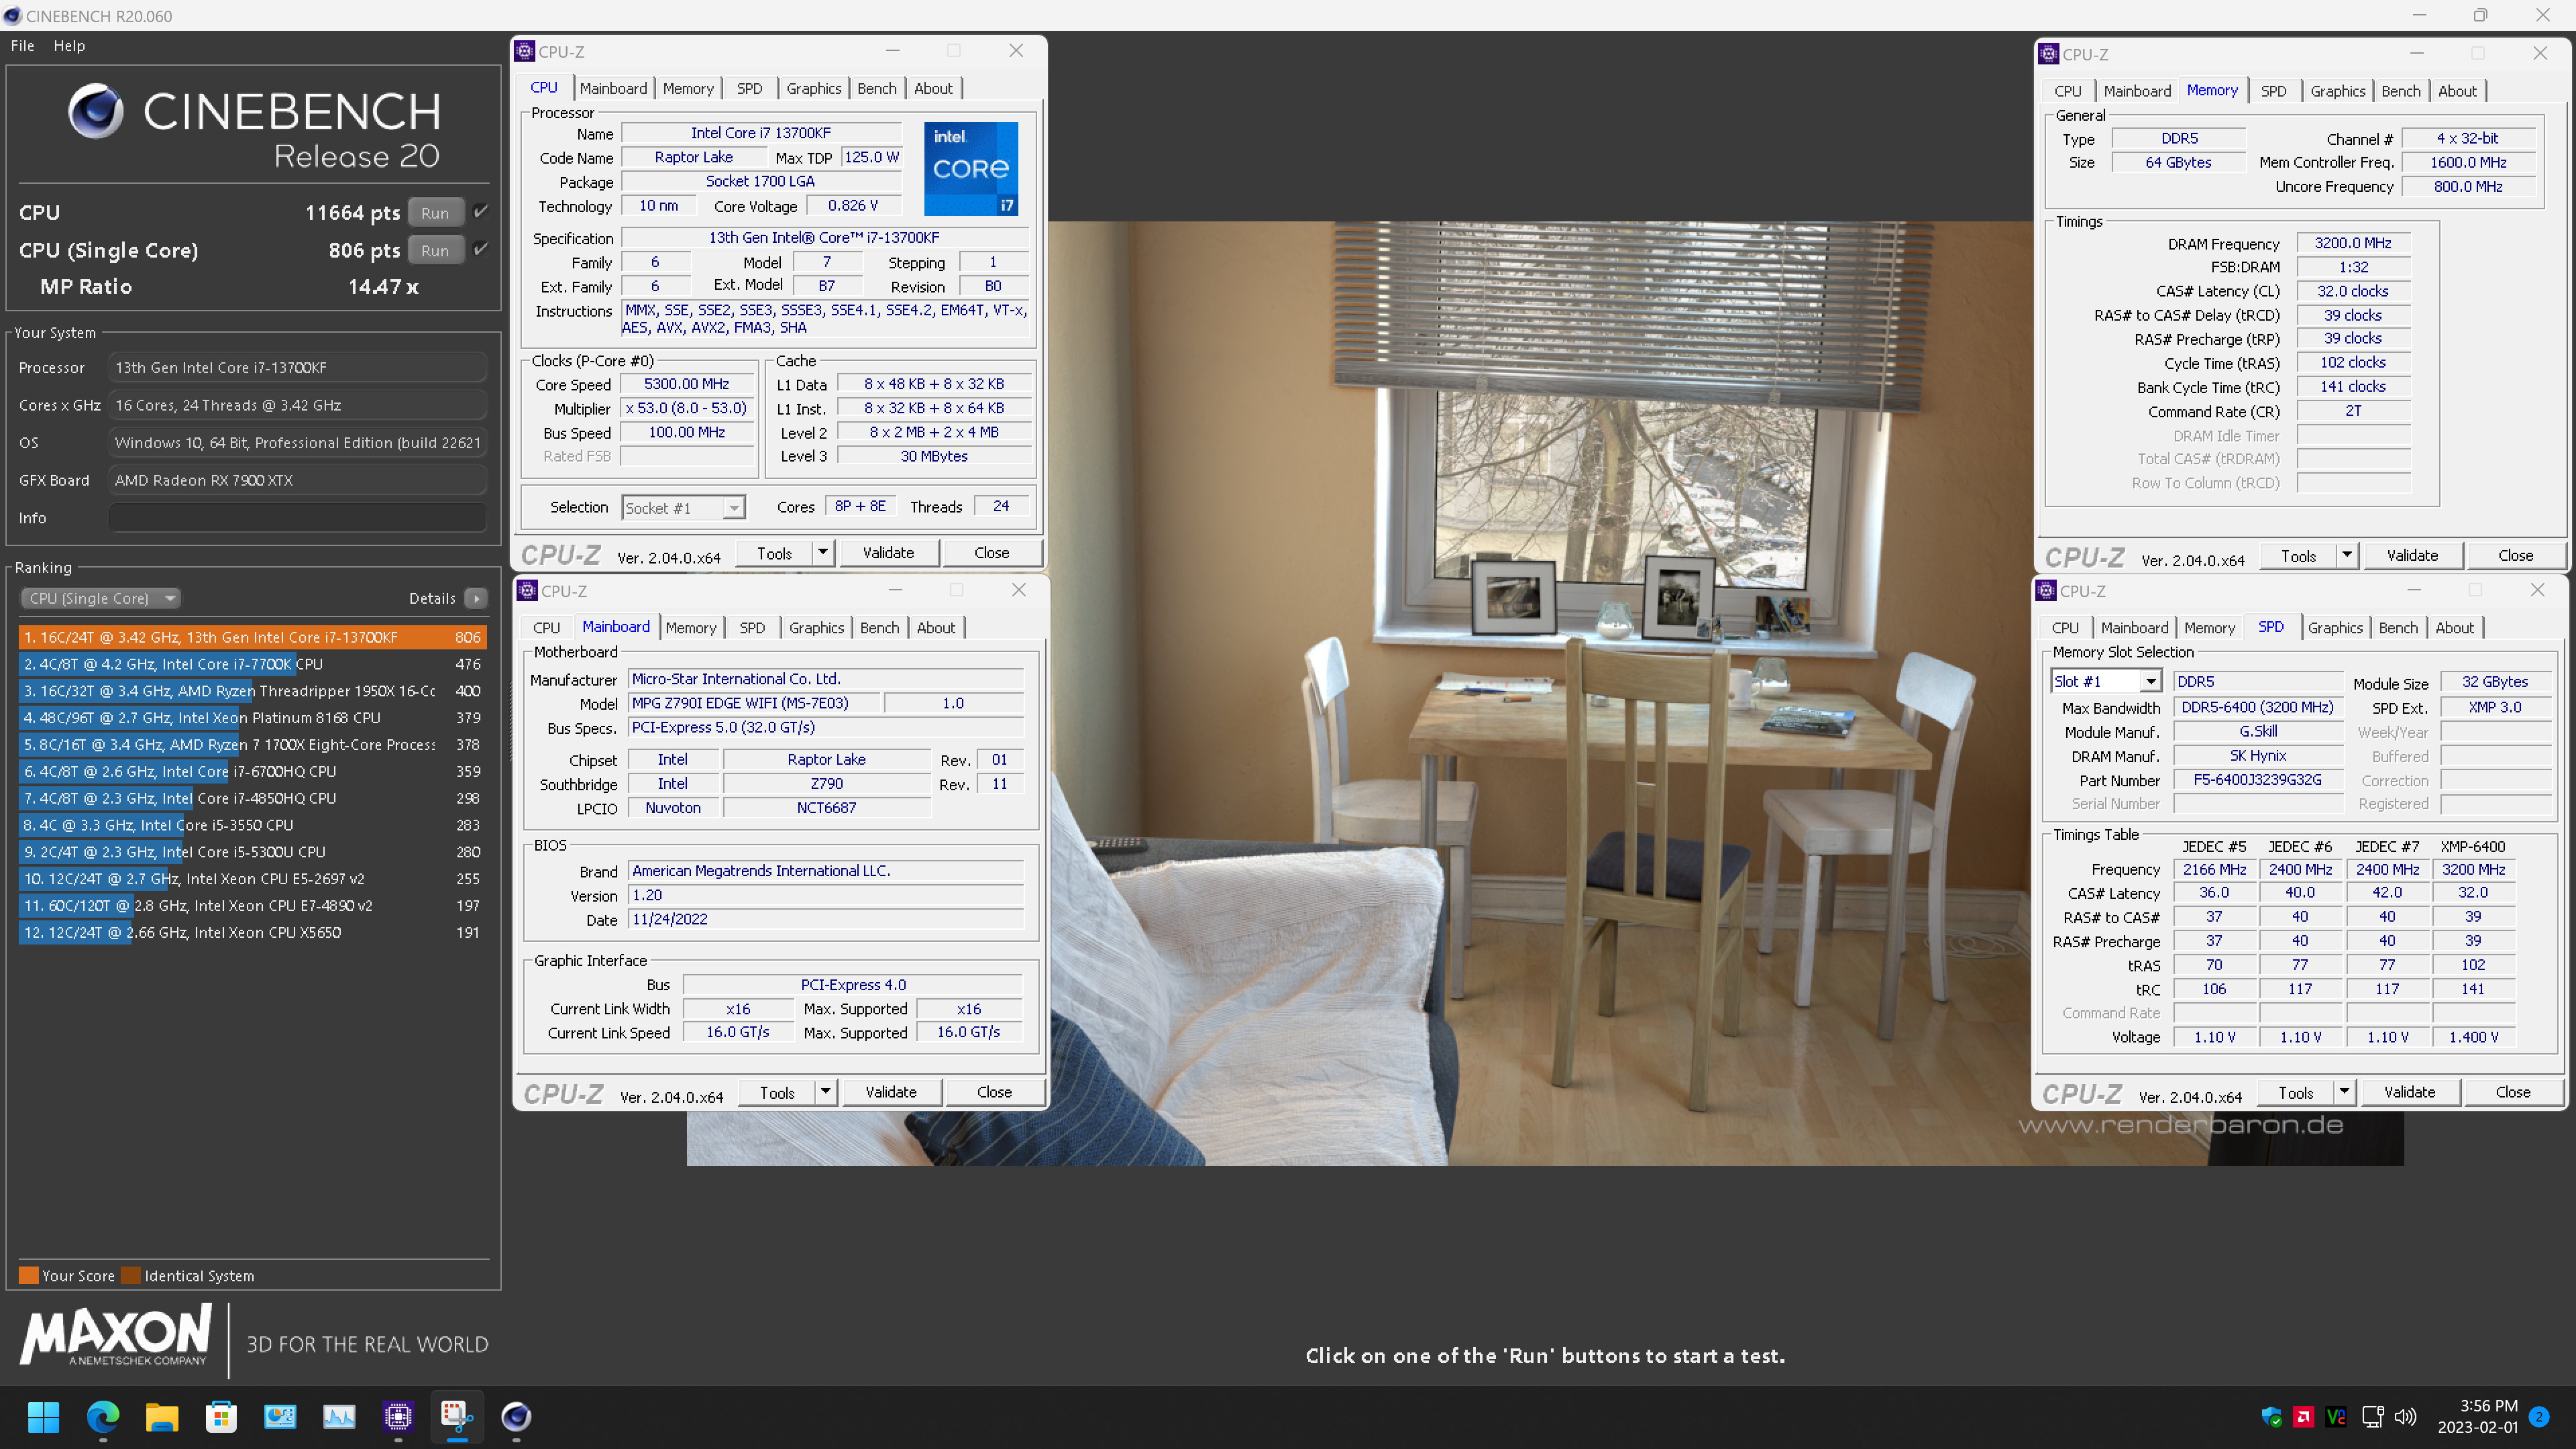The width and height of the screenshot is (2576, 1449).
Task: Switch to Bench tab in CPU-Z CPU window
Action: coord(877,88)
